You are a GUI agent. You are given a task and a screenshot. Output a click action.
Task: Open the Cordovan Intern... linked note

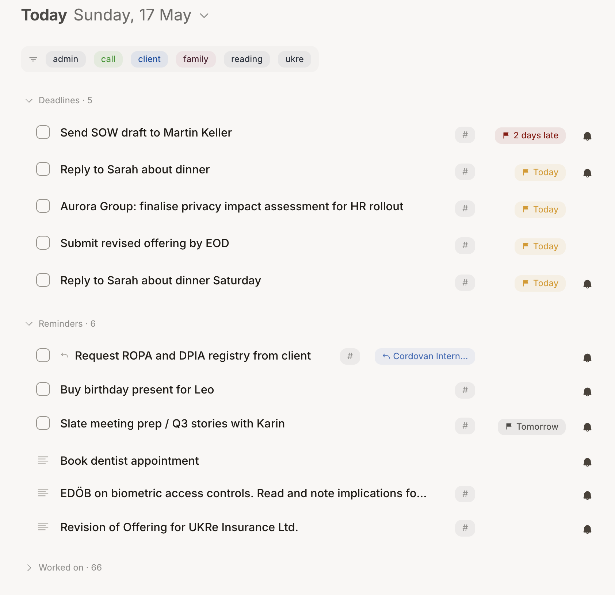tap(425, 356)
